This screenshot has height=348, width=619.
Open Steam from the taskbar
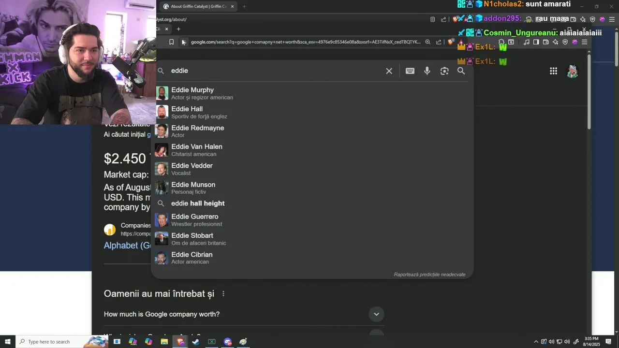(196, 342)
